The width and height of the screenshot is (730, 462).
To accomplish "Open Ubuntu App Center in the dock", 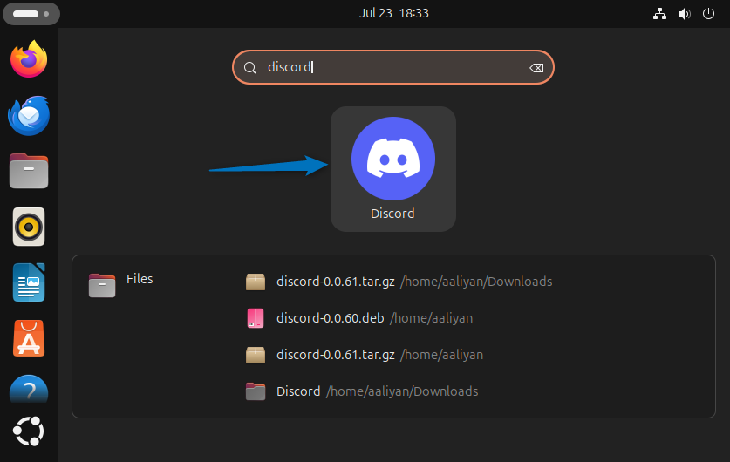I will point(29,338).
